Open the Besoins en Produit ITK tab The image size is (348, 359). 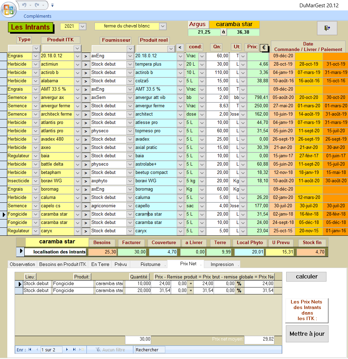click(63, 264)
